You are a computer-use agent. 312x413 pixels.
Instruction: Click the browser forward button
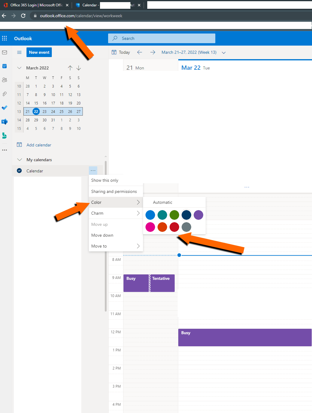(x=14, y=16)
